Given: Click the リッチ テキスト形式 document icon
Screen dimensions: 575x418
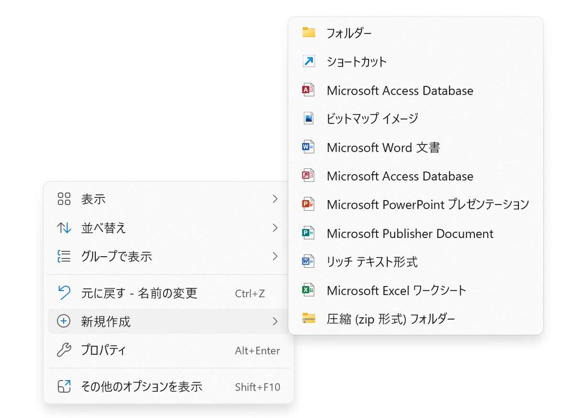Looking at the screenshot, I should [309, 262].
